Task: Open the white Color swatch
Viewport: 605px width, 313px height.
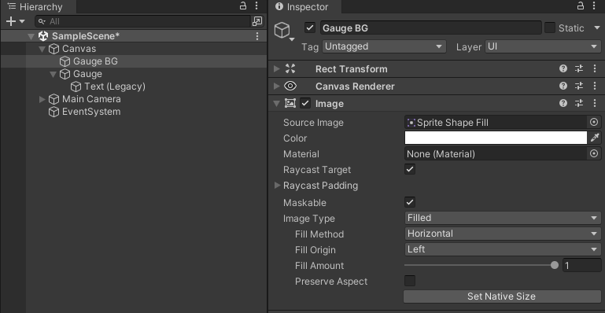Action: tap(496, 138)
